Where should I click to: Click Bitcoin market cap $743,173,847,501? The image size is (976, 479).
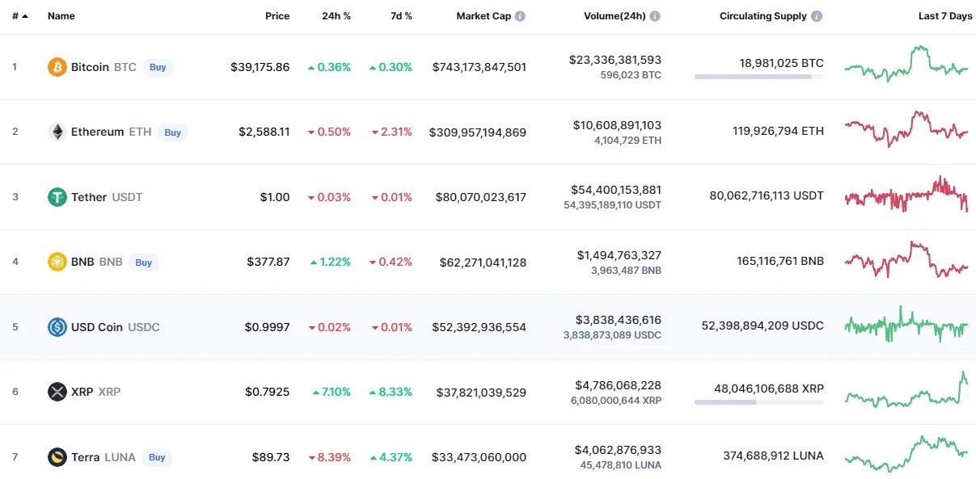tap(480, 67)
